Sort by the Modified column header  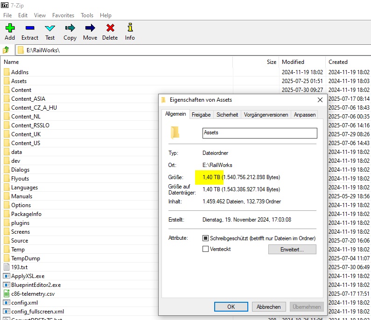pos(302,62)
